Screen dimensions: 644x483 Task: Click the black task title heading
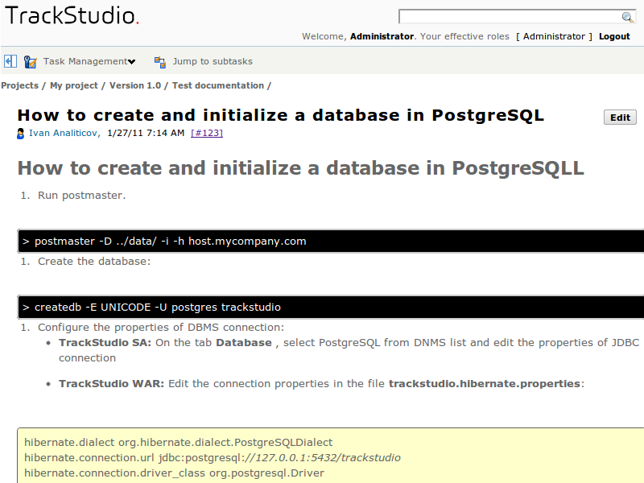pos(280,115)
